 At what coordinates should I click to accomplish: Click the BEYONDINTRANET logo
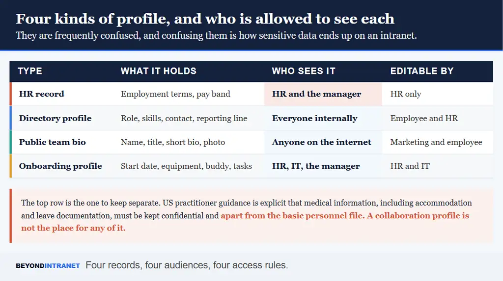click(x=48, y=266)
